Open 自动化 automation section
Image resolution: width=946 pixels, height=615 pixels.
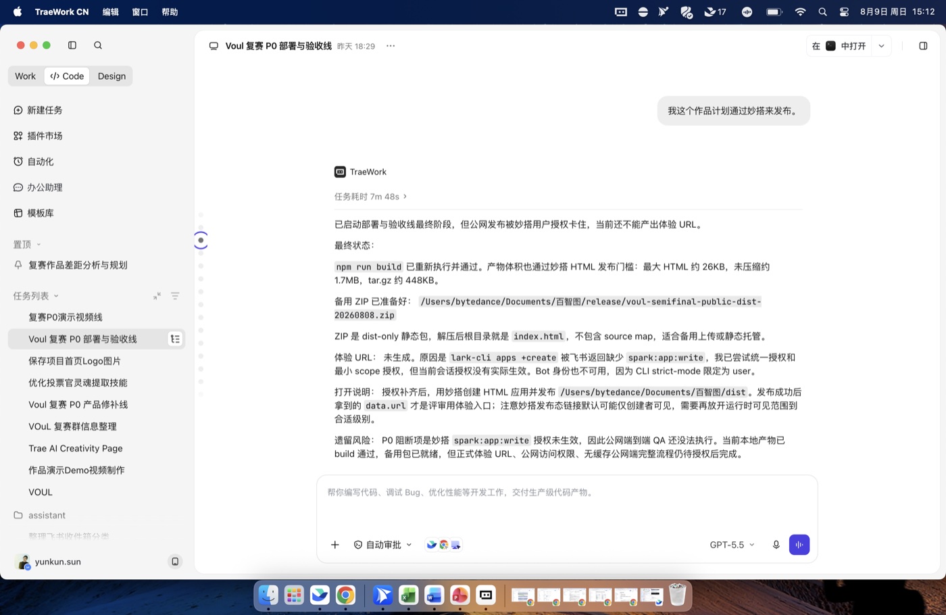[x=34, y=162]
